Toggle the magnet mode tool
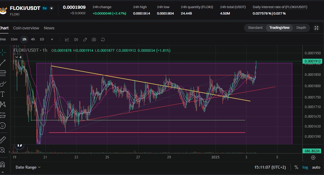324x175 pixels. (x=3, y=165)
